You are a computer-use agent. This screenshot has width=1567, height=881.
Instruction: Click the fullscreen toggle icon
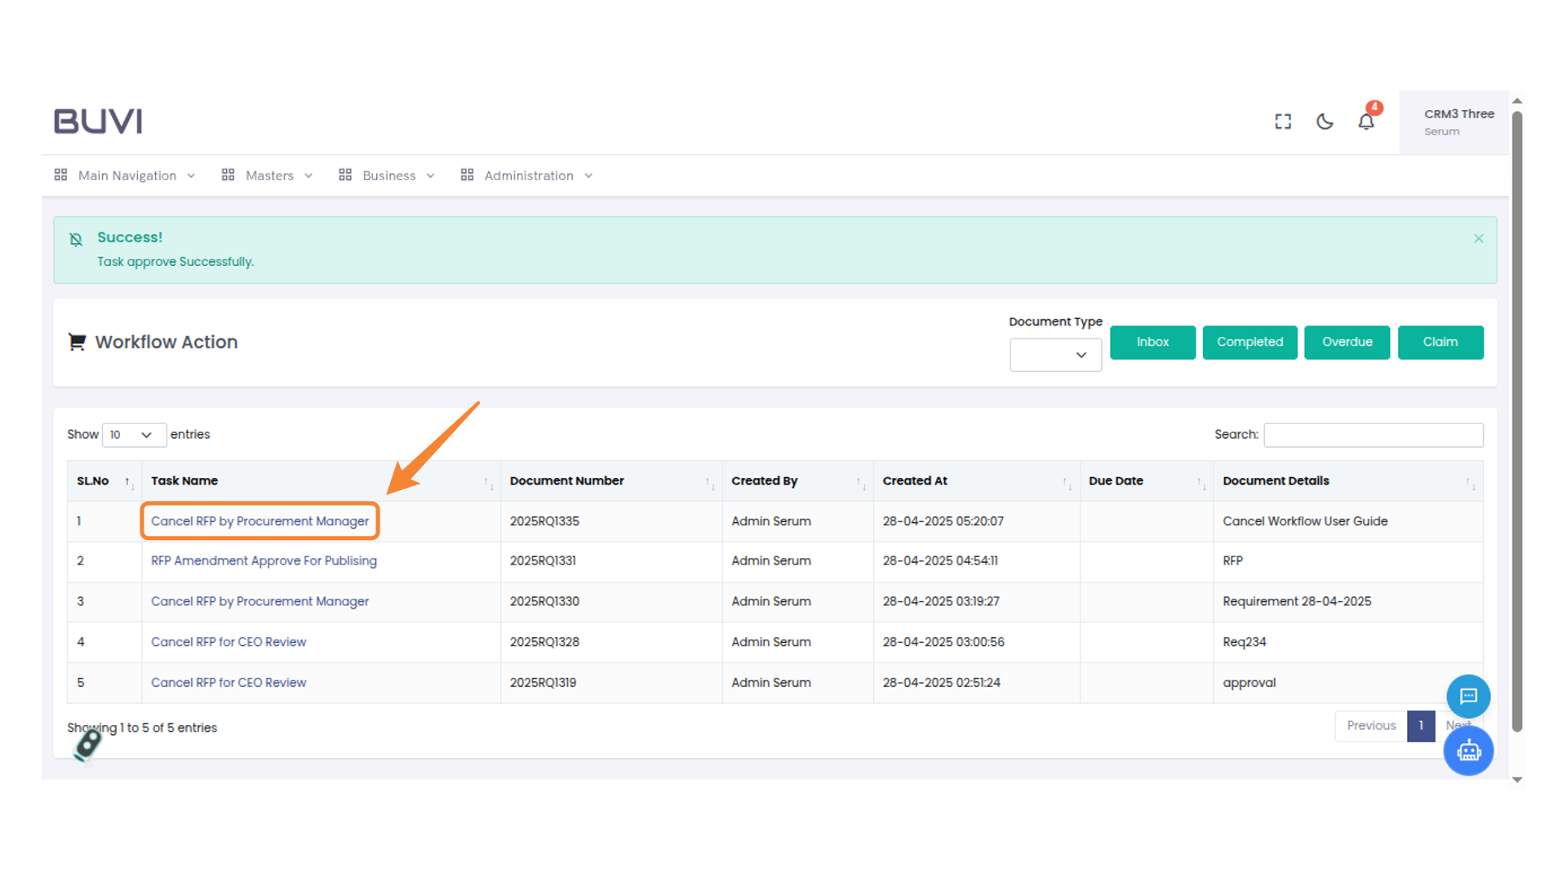pyautogui.click(x=1283, y=122)
